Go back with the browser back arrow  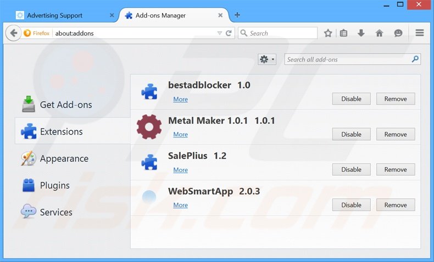click(x=13, y=33)
